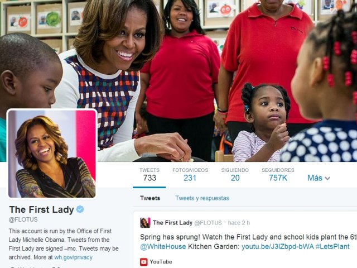Open the Siguiendo 20 list
This screenshot has width=357, height=268.
point(235,175)
